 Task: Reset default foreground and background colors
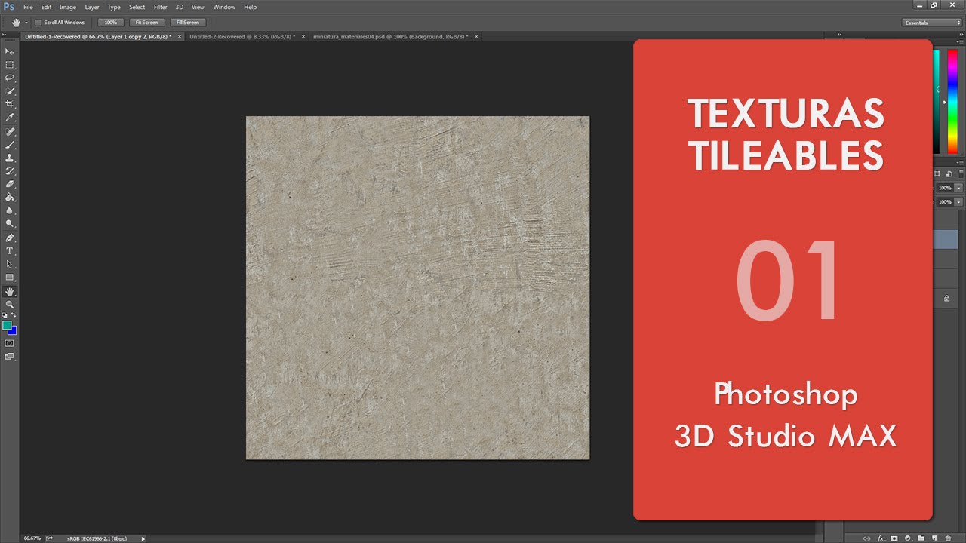pyautogui.click(x=5, y=315)
